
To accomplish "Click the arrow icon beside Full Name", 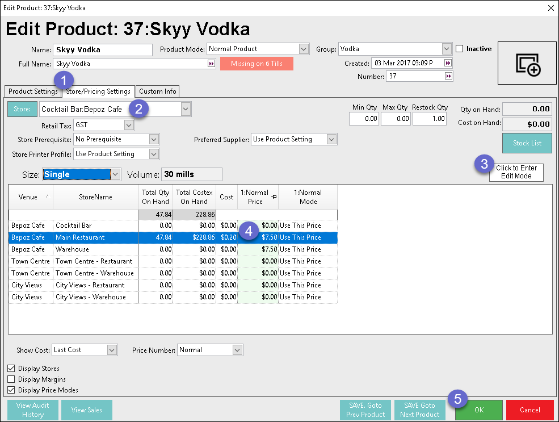I will pos(212,64).
